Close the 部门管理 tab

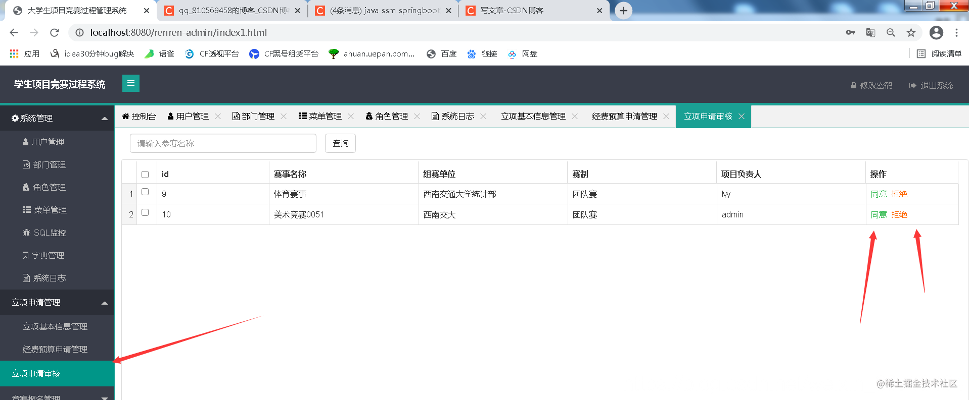(284, 116)
